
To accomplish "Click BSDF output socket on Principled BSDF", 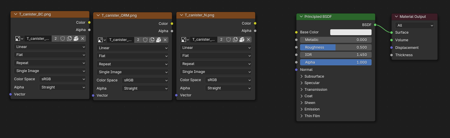I will tap(375, 25).
